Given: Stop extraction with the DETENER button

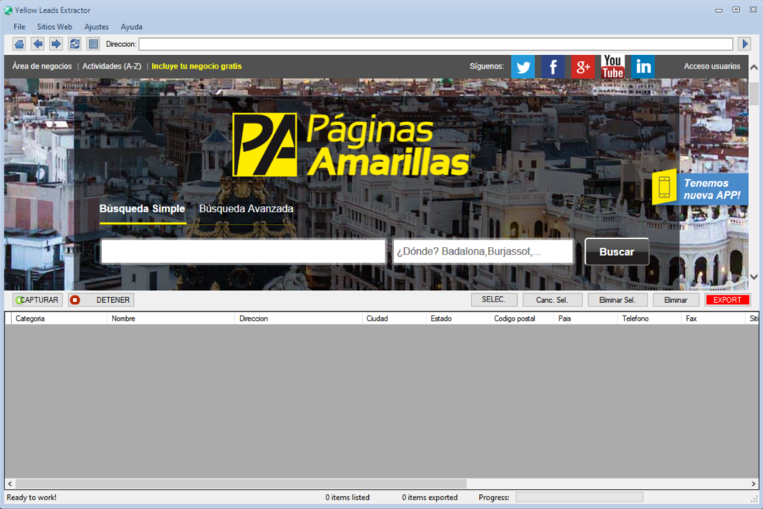Looking at the screenshot, I should pyautogui.click(x=101, y=300).
